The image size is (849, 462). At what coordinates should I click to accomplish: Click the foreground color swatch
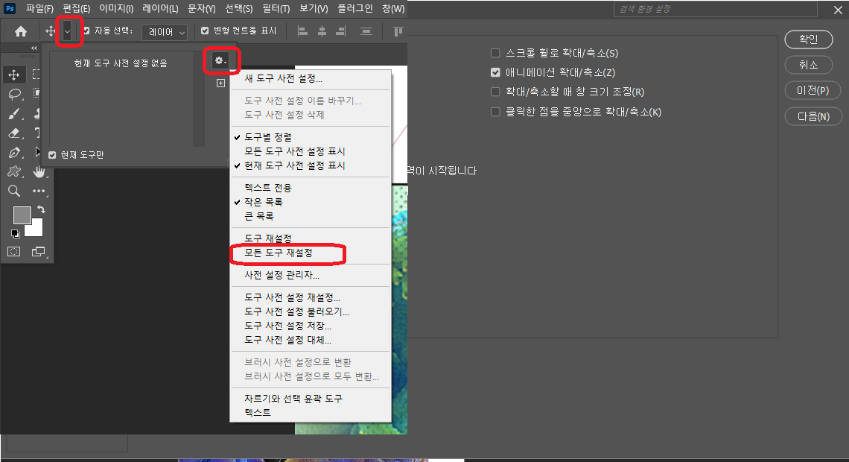click(22, 214)
